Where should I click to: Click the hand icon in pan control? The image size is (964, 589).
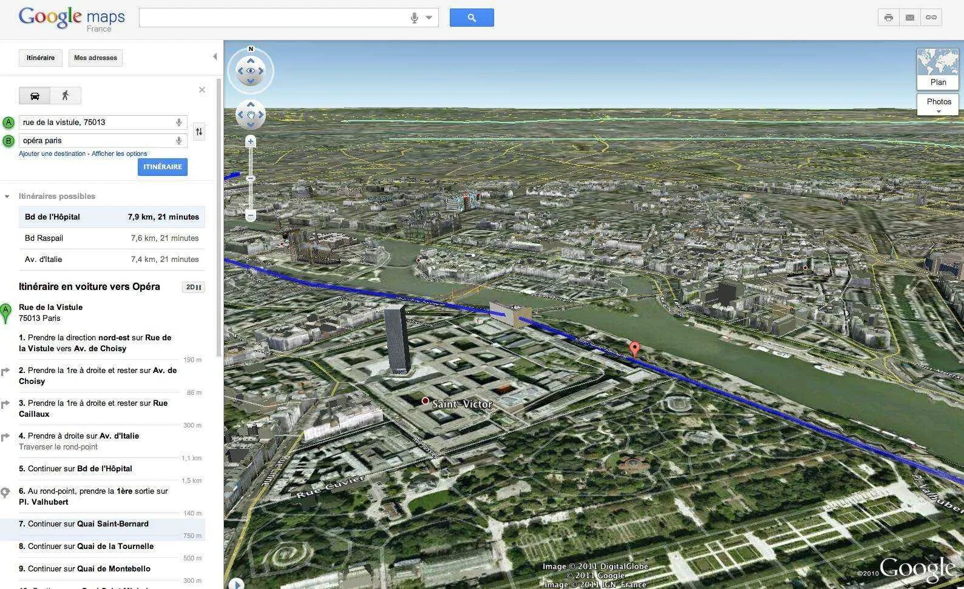point(251,115)
